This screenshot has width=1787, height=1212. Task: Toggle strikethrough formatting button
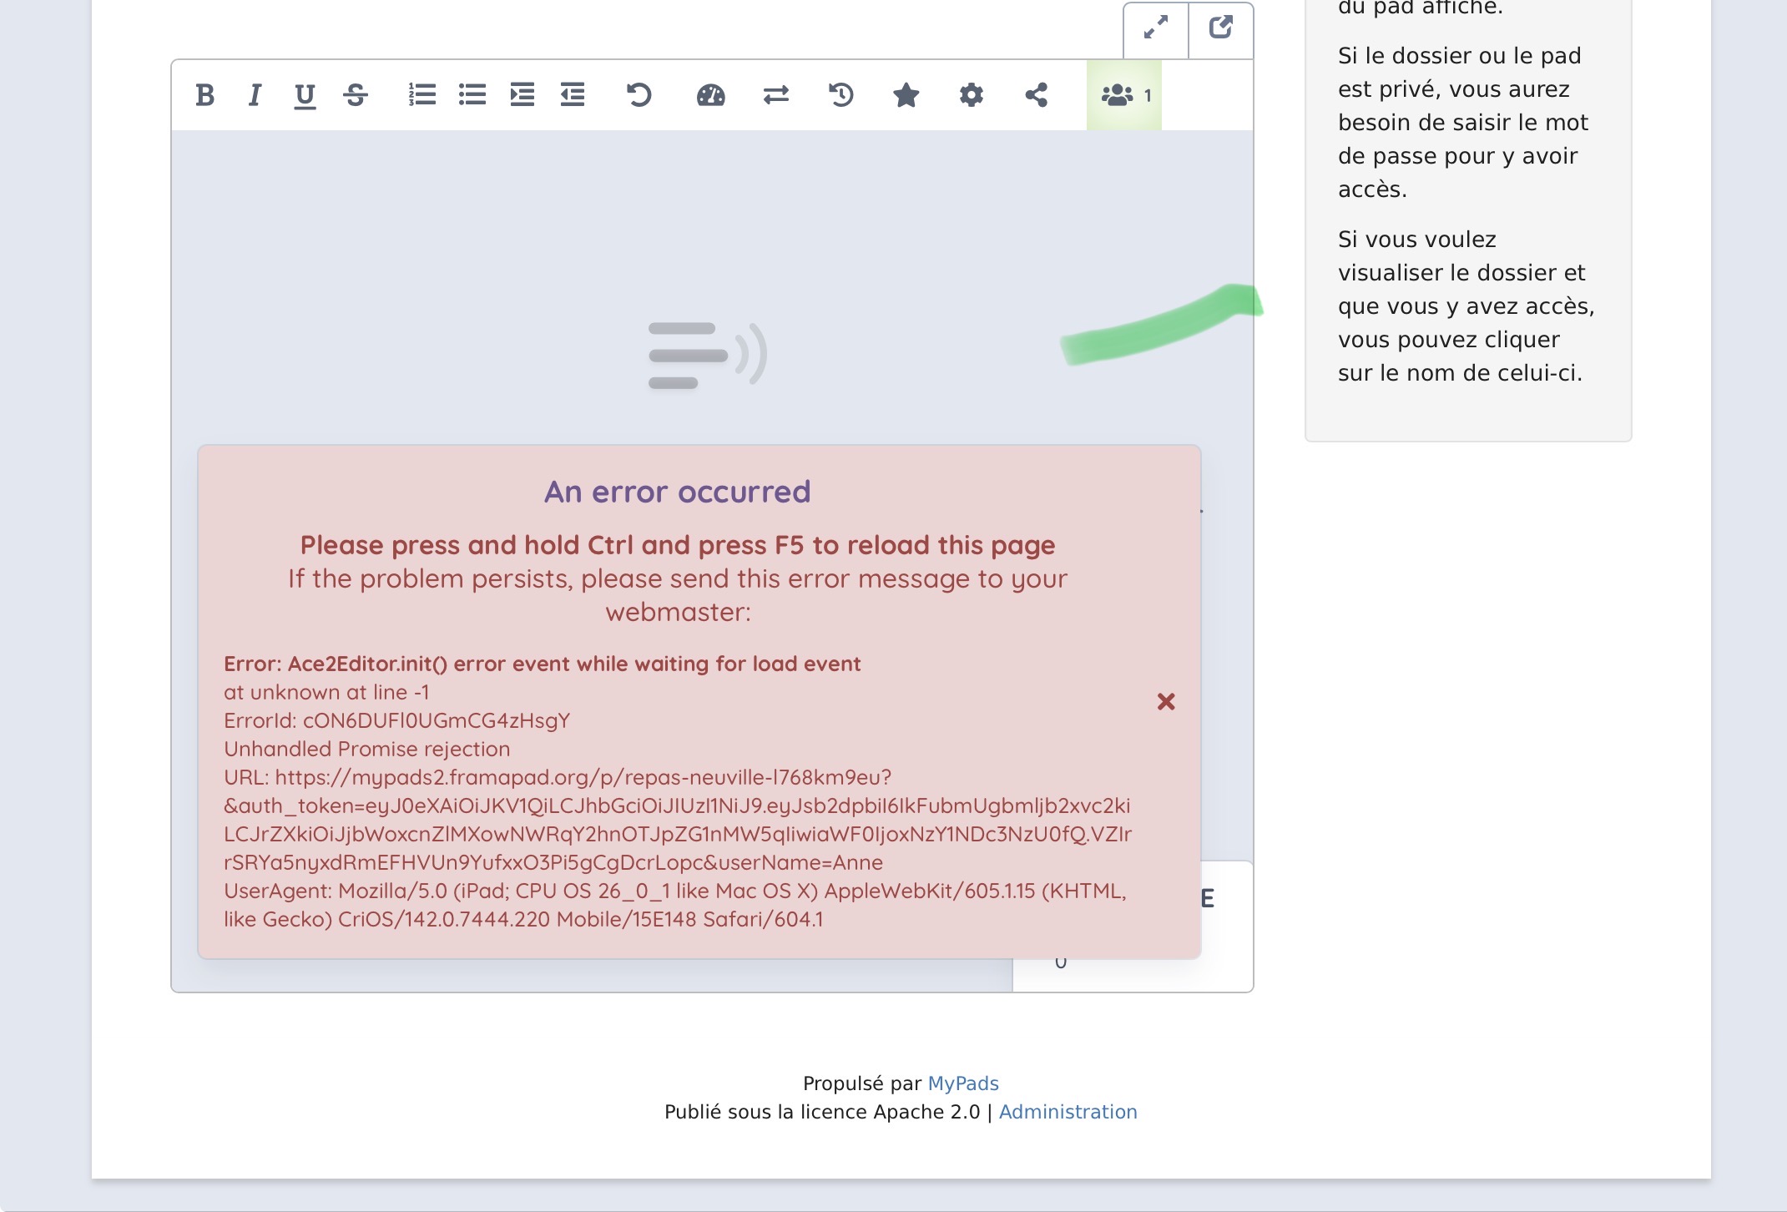pyautogui.click(x=356, y=95)
